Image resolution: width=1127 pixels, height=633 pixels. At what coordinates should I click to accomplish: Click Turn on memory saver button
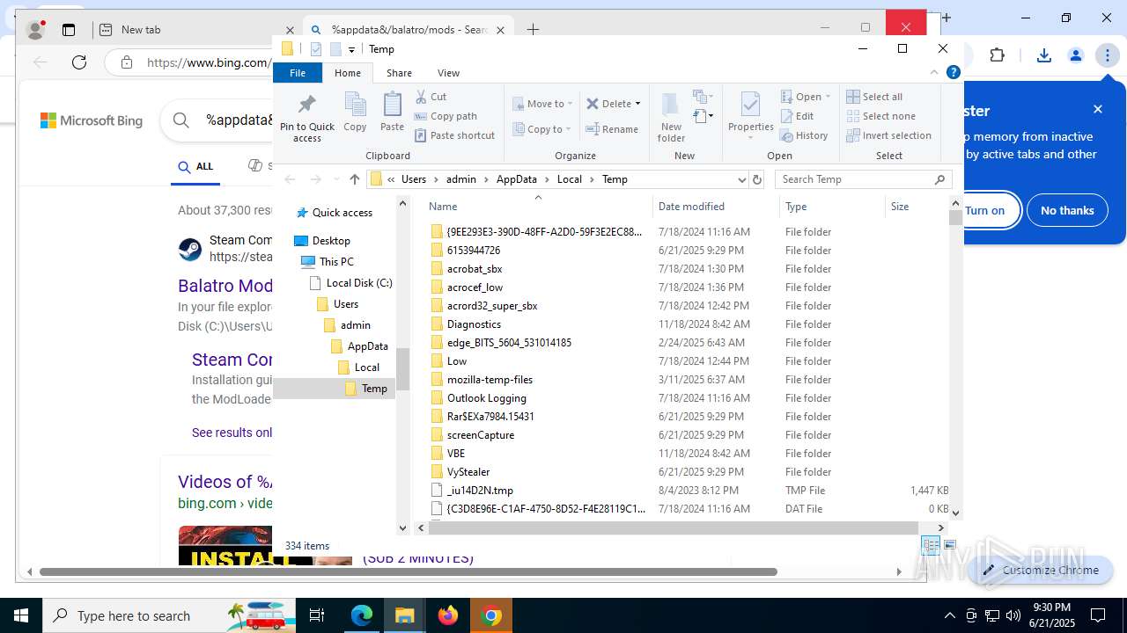[984, 210]
